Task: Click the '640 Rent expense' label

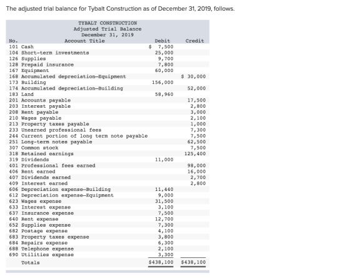Action: point(34,219)
